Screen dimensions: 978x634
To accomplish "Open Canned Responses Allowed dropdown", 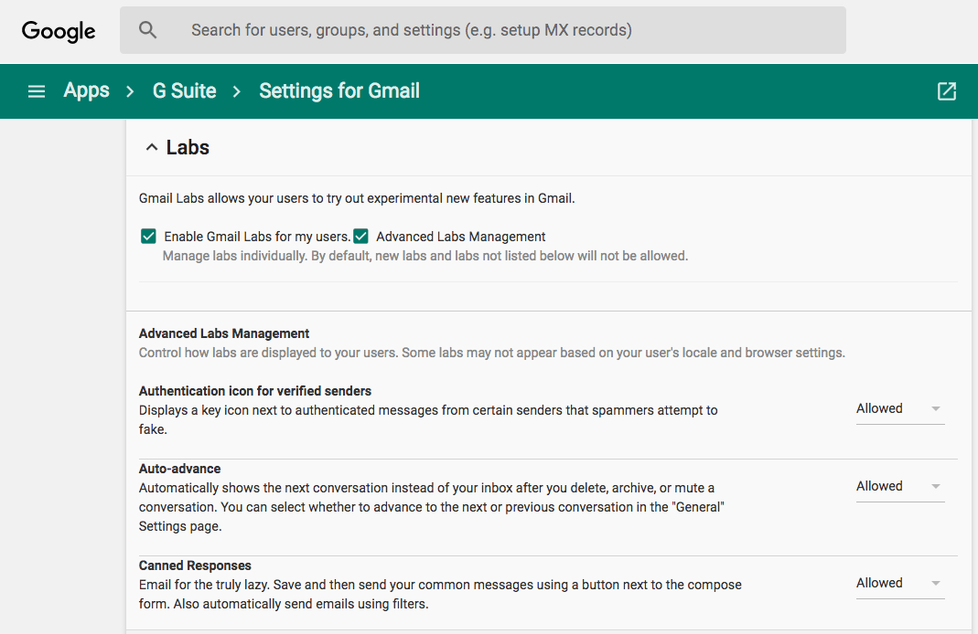I will click(x=900, y=584).
